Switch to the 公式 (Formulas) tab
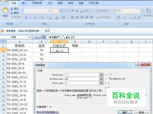Screen dimensions: 153x114 click(50, 3)
